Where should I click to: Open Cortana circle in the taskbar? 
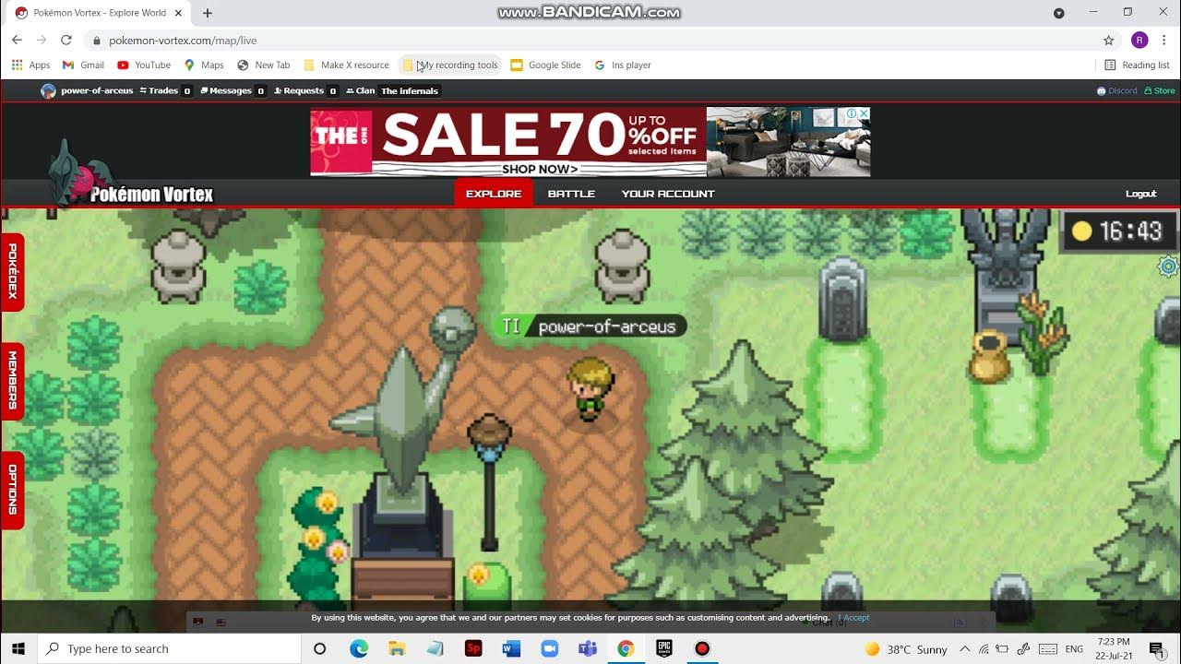319,648
